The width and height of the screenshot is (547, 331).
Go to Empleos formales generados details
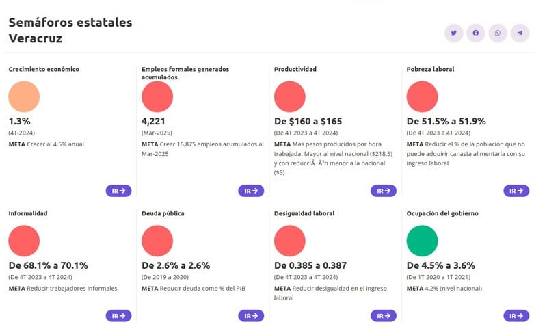click(251, 191)
